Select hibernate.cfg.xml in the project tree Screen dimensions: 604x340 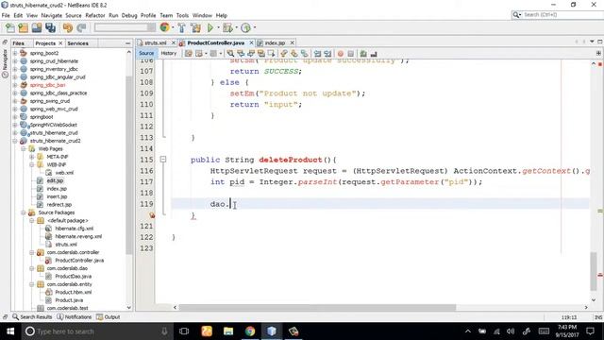[x=74, y=229]
